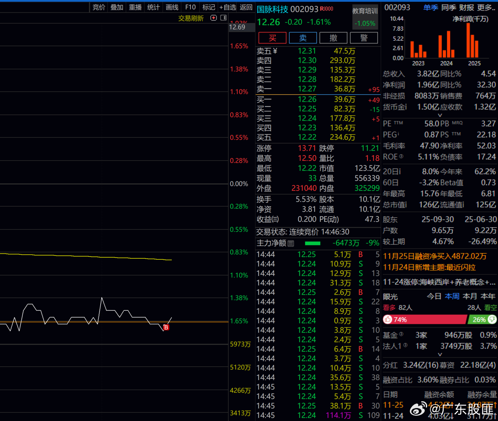Click the 警 alert button

pyautogui.click(x=364, y=38)
